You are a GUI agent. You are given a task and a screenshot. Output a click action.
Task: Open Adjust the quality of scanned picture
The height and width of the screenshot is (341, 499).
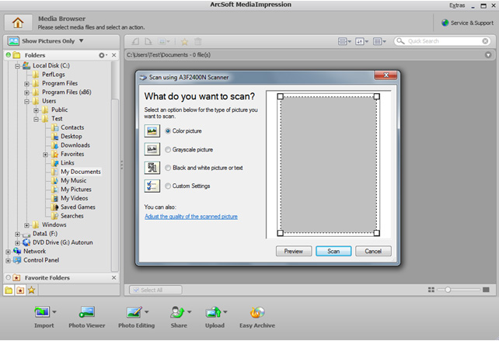(191, 217)
